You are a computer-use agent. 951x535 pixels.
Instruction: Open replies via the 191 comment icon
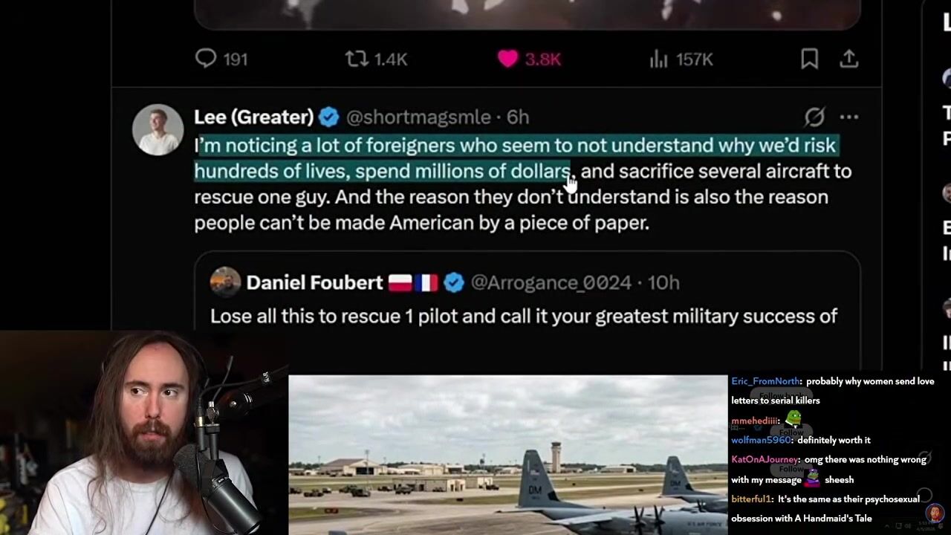pyautogui.click(x=206, y=59)
